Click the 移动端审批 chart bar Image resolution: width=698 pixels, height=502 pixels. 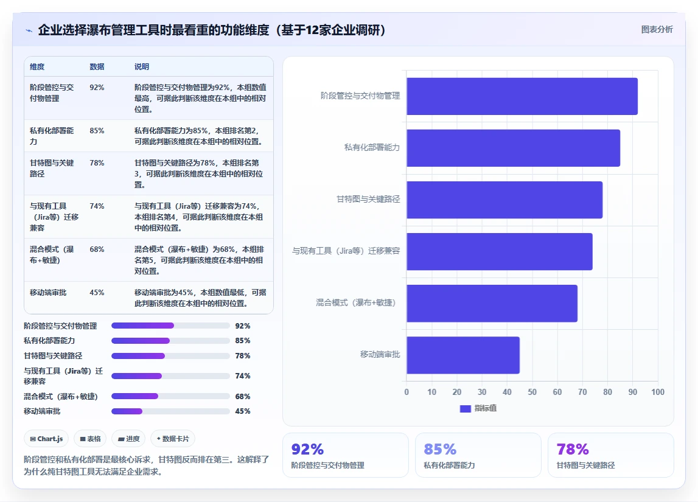point(463,355)
